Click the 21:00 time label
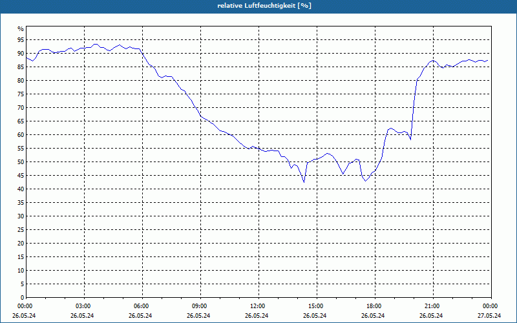Viewport: 517px width, 323px height. 432,306
